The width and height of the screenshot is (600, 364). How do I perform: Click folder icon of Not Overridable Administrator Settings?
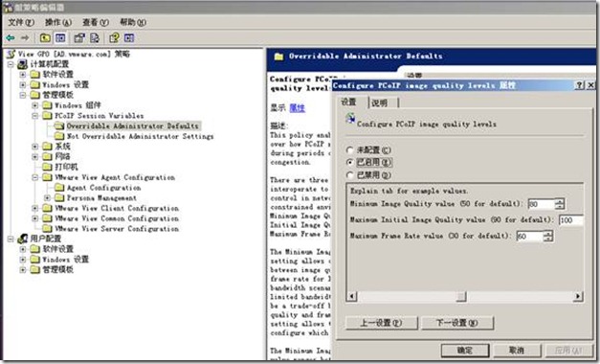tap(59, 136)
